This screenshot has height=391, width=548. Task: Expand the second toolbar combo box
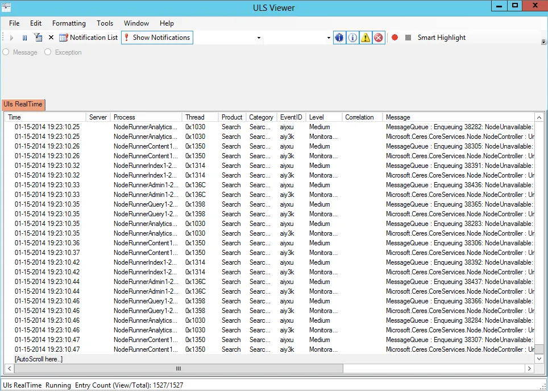coord(329,38)
